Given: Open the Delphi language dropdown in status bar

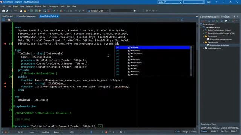Looking at the screenshot, I should click(63, 132).
